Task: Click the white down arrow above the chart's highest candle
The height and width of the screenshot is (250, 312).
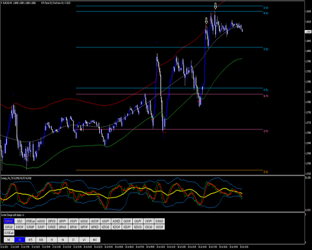Action: pos(215,6)
